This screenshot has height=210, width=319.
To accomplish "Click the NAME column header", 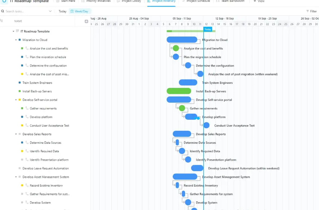I will pyautogui.click(x=18, y=21).
